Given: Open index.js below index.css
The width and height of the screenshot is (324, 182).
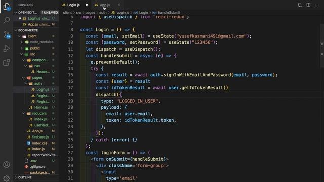Looking at the screenshot, I should point(36,149).
